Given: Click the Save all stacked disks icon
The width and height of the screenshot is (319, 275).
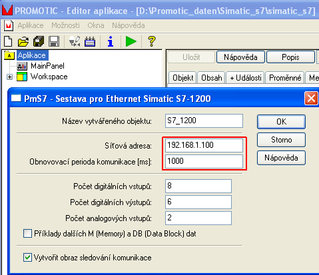Looking at the screenshot, I should pyautogui.click(x=39, y=41).
